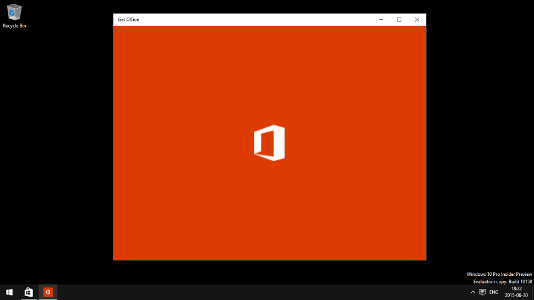Click the "Recycle Bin" label text
534x300 pixels.
click(14, 26)
